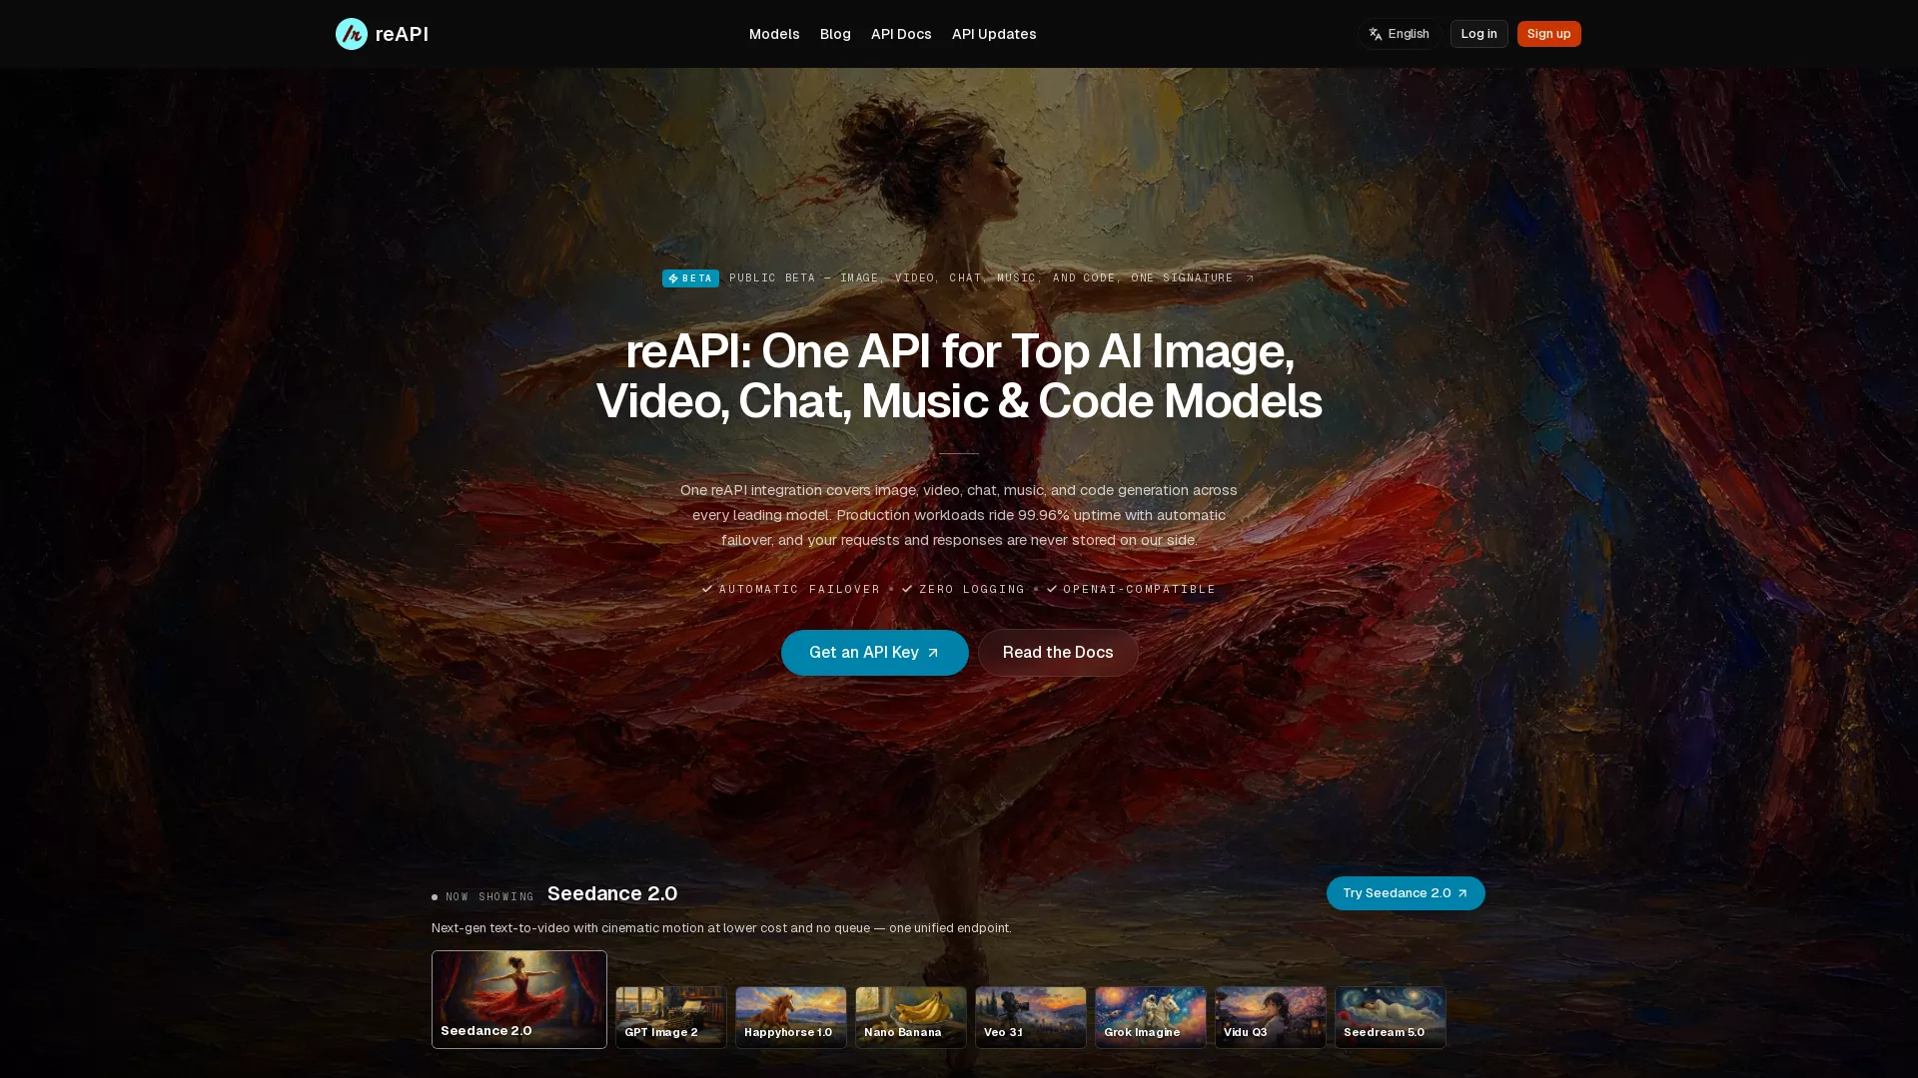Click the arrow icon after ONE SIGNATURE
The height and width of the screenshot is (1078, 1918).
1249,278
